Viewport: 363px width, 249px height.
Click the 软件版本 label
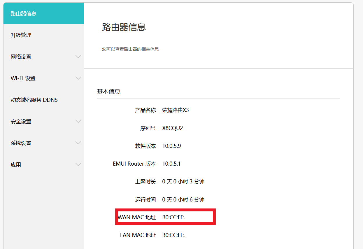coord(145,146)
